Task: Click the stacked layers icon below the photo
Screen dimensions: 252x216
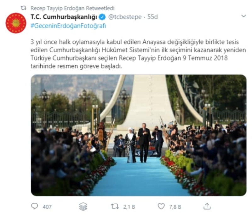Action: (x=83, y=207)
